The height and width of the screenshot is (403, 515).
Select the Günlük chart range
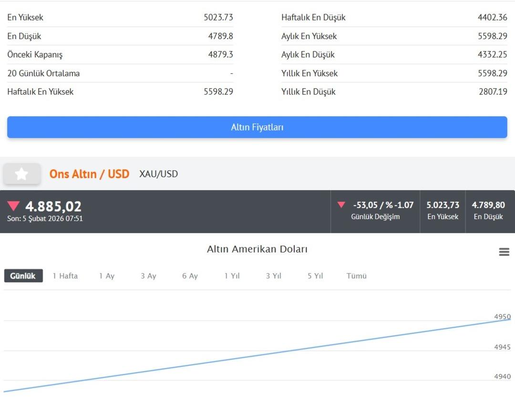pos(23,276)
